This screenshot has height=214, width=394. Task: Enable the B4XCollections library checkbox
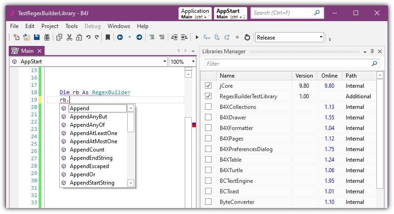208,107
